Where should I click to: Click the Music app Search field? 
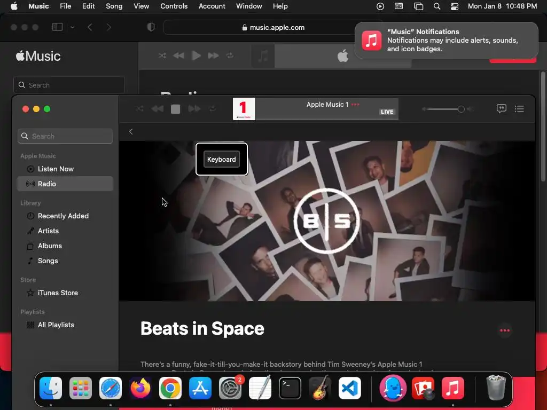(65, 136)
